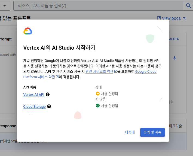This screenshot has height=156, width=193.
Task: Select the Prompt section tab
Action: 5,39
